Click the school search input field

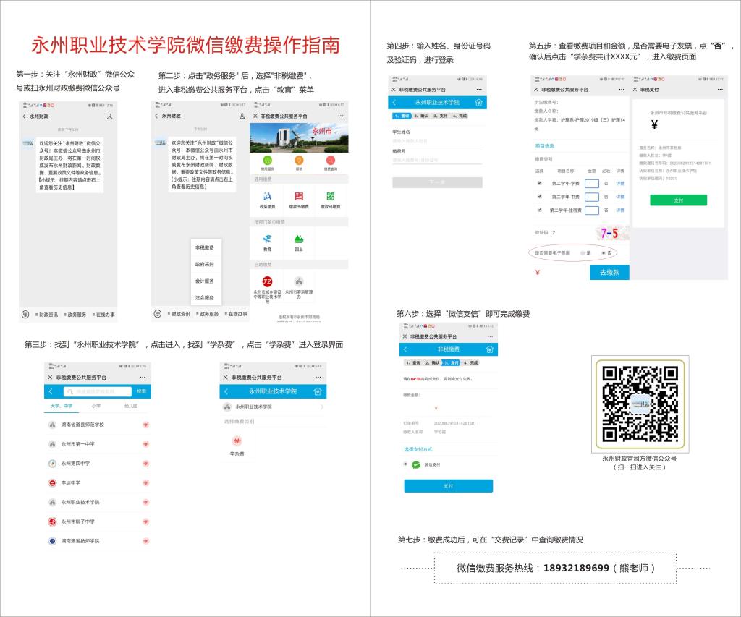tap(98, 391)
